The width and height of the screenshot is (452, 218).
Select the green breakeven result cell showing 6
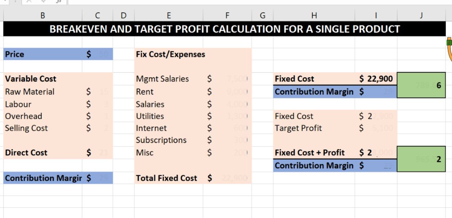(x=421, y=85)
